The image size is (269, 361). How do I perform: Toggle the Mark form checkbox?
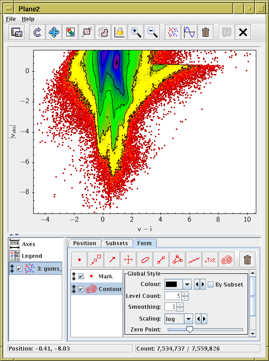point(81,276)
